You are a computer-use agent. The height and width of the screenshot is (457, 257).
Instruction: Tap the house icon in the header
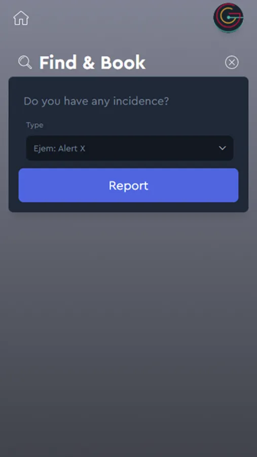click(x=21, y=18)
